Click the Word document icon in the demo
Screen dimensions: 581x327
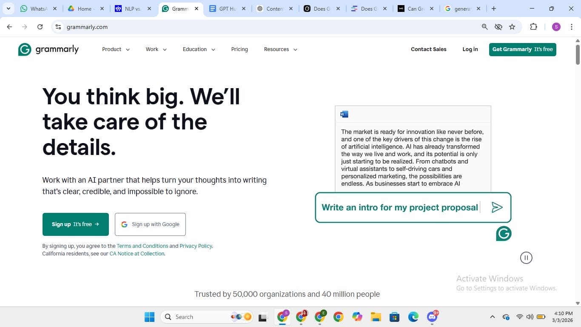coord(344,114)
